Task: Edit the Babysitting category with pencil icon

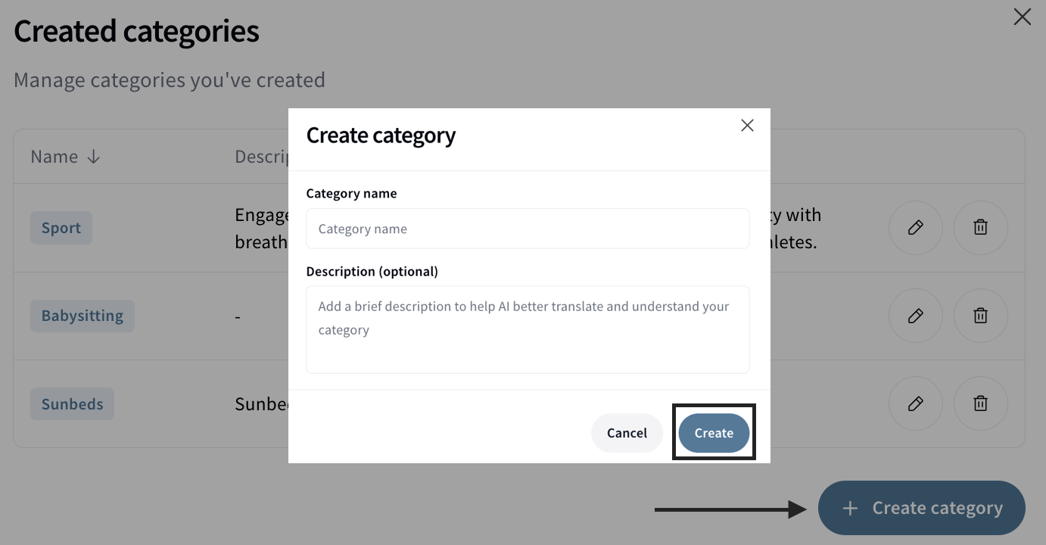Action: [915, 316]
